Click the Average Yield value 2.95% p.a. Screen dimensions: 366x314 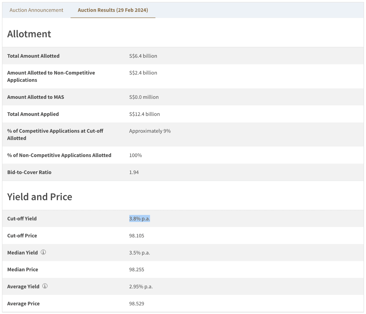tap(141, 287)
